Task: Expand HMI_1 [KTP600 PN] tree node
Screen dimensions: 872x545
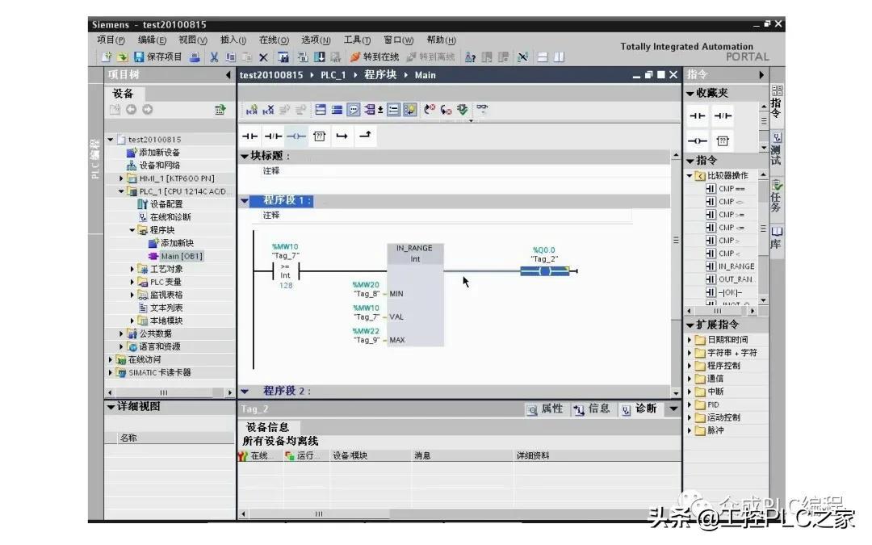Action: [121, 178]
